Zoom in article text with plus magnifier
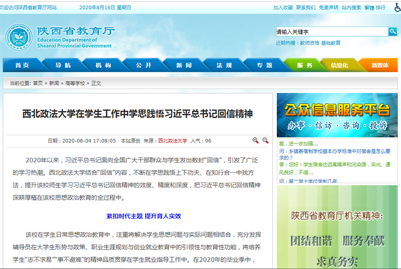The width and height of the screenshot is (401, 269). [x=256, y=141]
